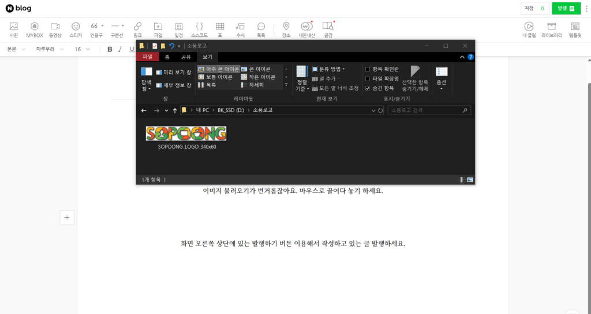Open the 템플릿 panel
Screen dimensions: 591x314
[575, 30]
